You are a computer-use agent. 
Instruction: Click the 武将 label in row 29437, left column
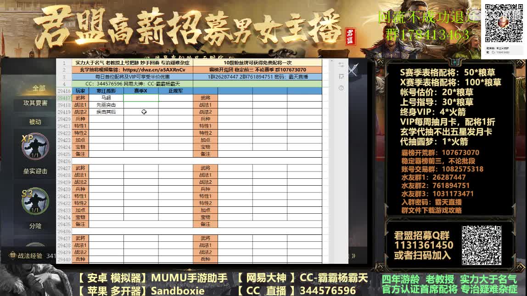(x=80, y=239)
